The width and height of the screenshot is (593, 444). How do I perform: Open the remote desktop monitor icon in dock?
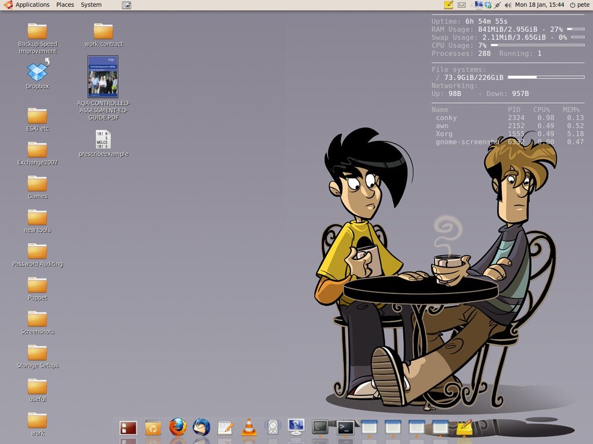click(x=296, y=427)
